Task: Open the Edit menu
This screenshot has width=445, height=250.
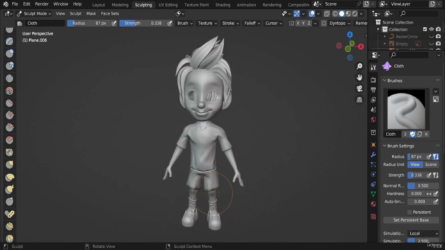Action: (26, 4)
